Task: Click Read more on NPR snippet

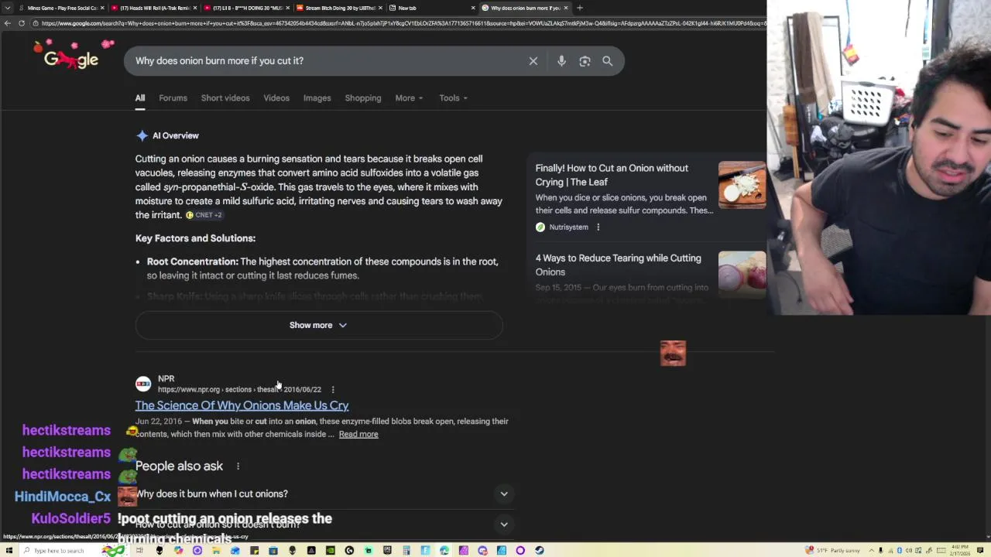Action: pos(358,435)
